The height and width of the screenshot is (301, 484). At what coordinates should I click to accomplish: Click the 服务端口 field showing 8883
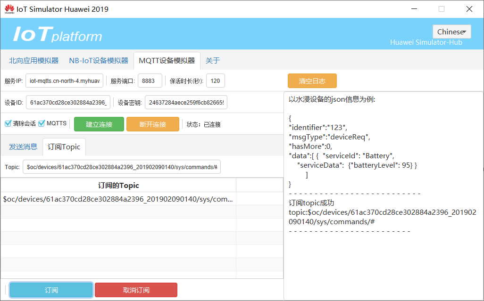tap(150, 81)
